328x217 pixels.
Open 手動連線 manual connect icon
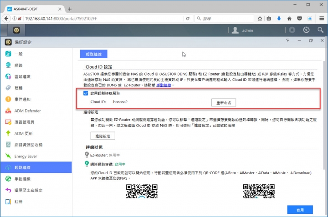pyautogui.click(x=8, y=179)
